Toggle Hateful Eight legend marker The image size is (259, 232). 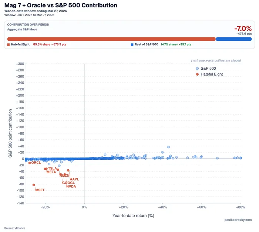(197, 74)
